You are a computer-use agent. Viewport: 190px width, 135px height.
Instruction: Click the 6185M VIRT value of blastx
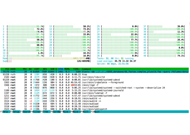tap(36, 72)
